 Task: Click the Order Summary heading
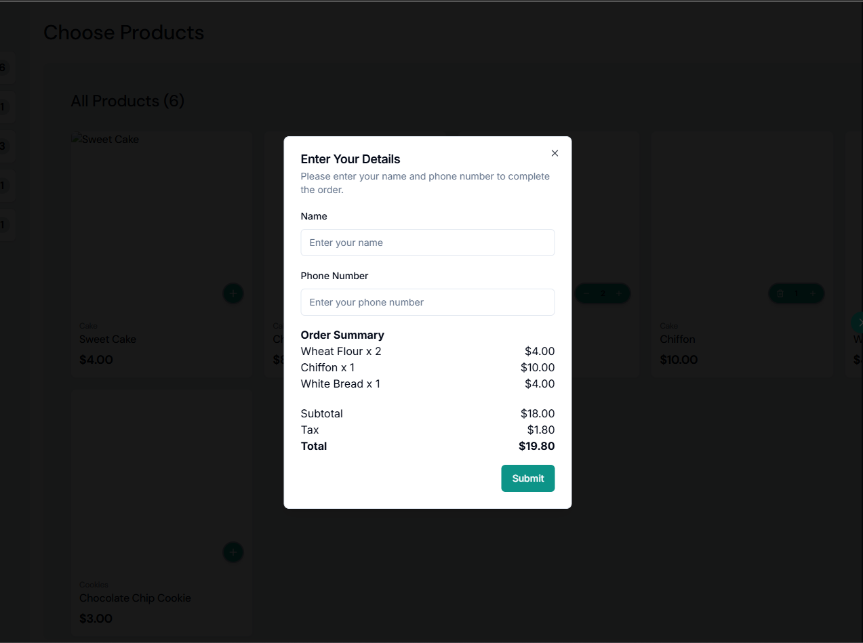pos(342,335)
